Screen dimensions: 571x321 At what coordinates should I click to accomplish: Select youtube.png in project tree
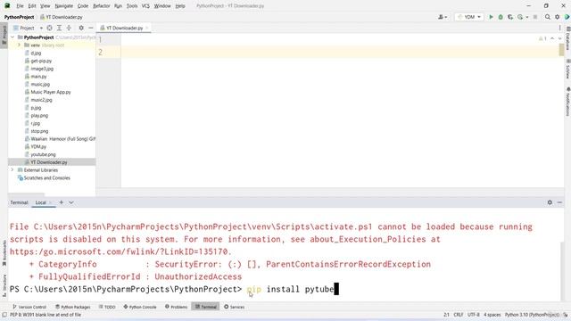click(43, 154)
